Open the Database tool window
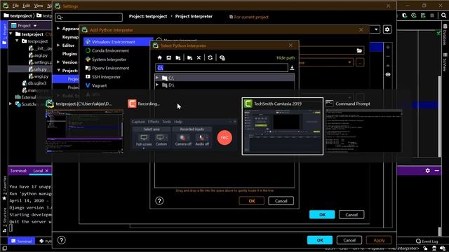Viewport: 449px width, 252px height. tap(445, 34)
